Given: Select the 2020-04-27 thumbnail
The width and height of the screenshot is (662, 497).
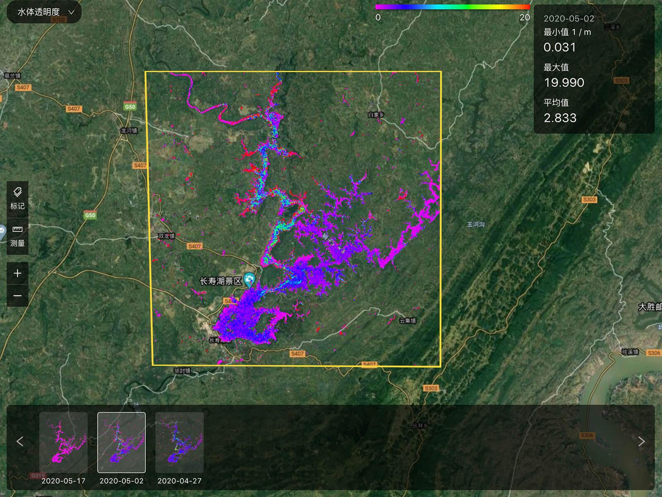Looking at the screenshot, I should pos(179,442).
